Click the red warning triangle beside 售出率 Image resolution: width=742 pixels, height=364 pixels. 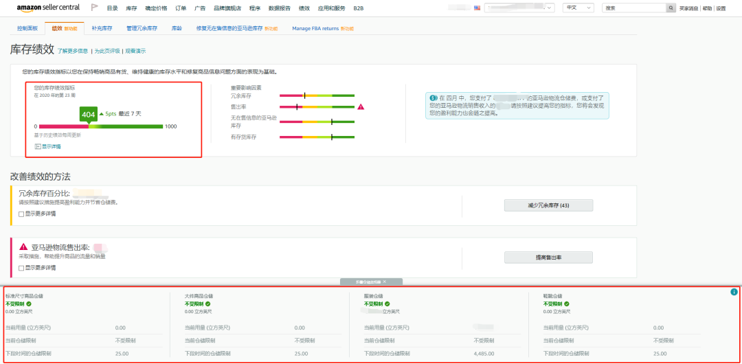pos(361,106)
